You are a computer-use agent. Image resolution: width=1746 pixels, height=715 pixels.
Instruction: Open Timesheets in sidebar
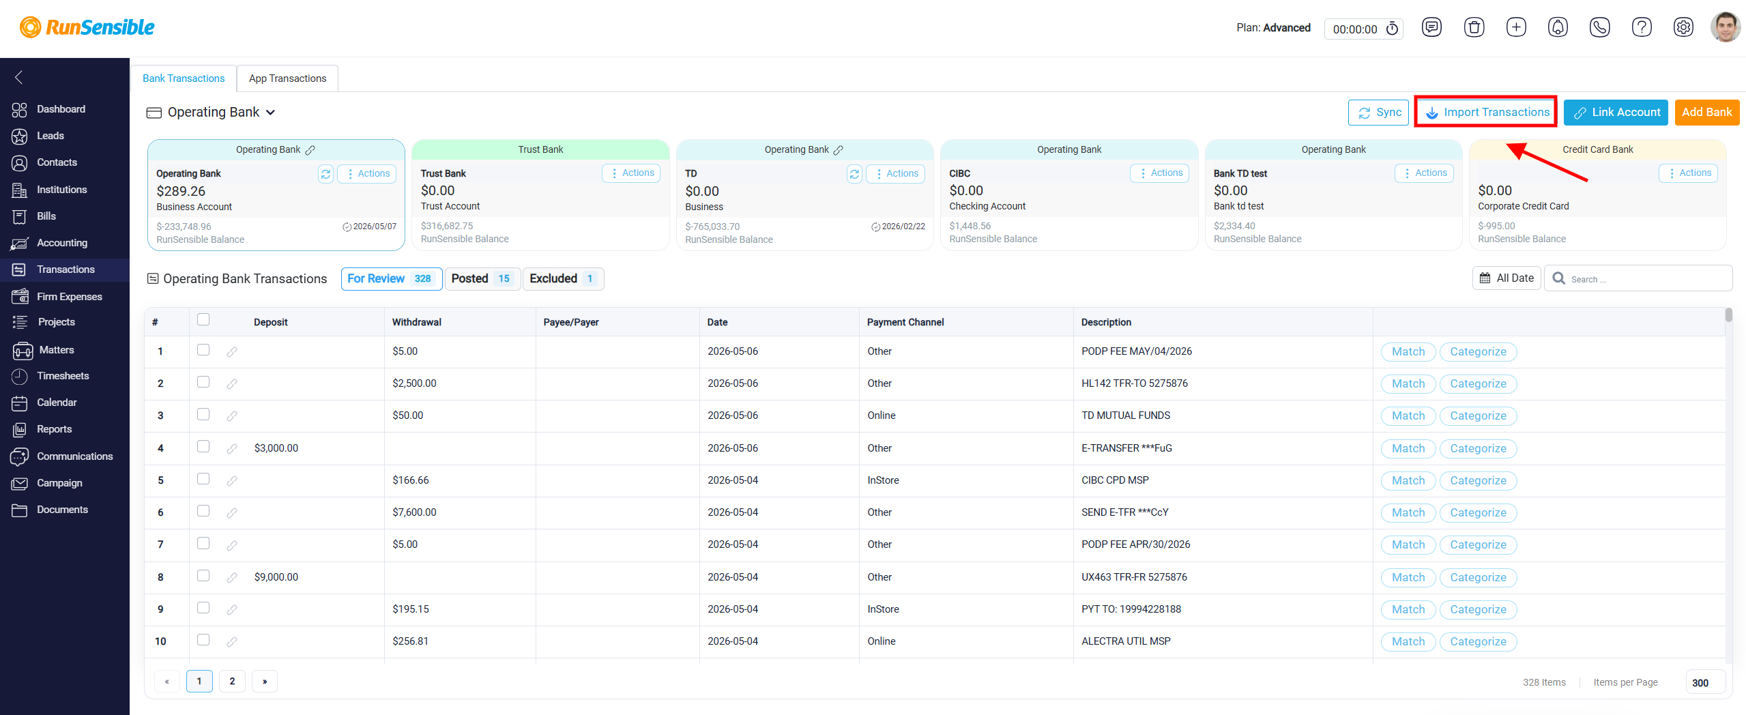point(63,376)
